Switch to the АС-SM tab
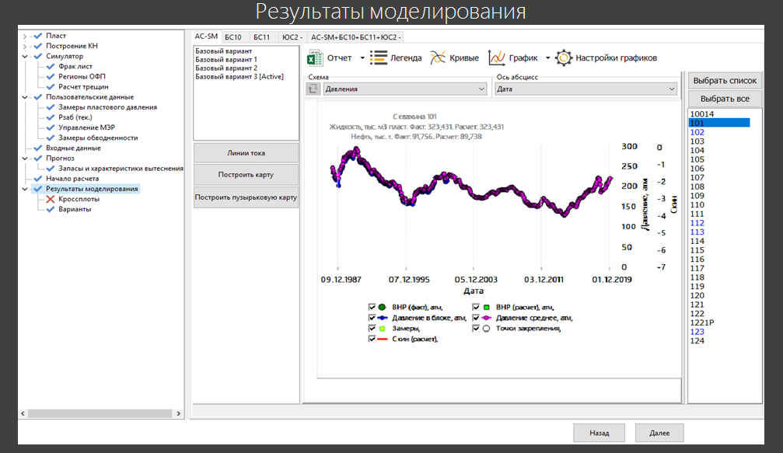 click(x=206, y=37)
